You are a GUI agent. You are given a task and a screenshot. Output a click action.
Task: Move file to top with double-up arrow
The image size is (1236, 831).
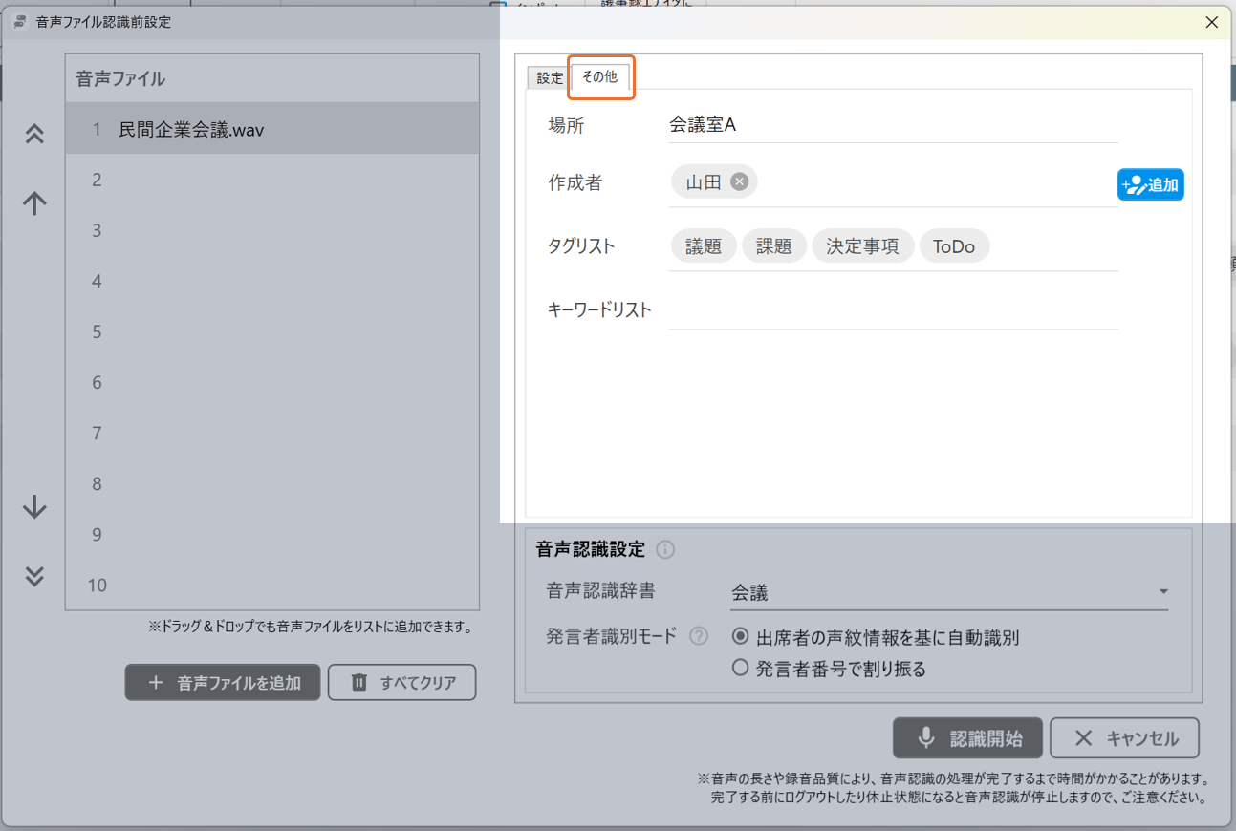(x=34, y=135)
